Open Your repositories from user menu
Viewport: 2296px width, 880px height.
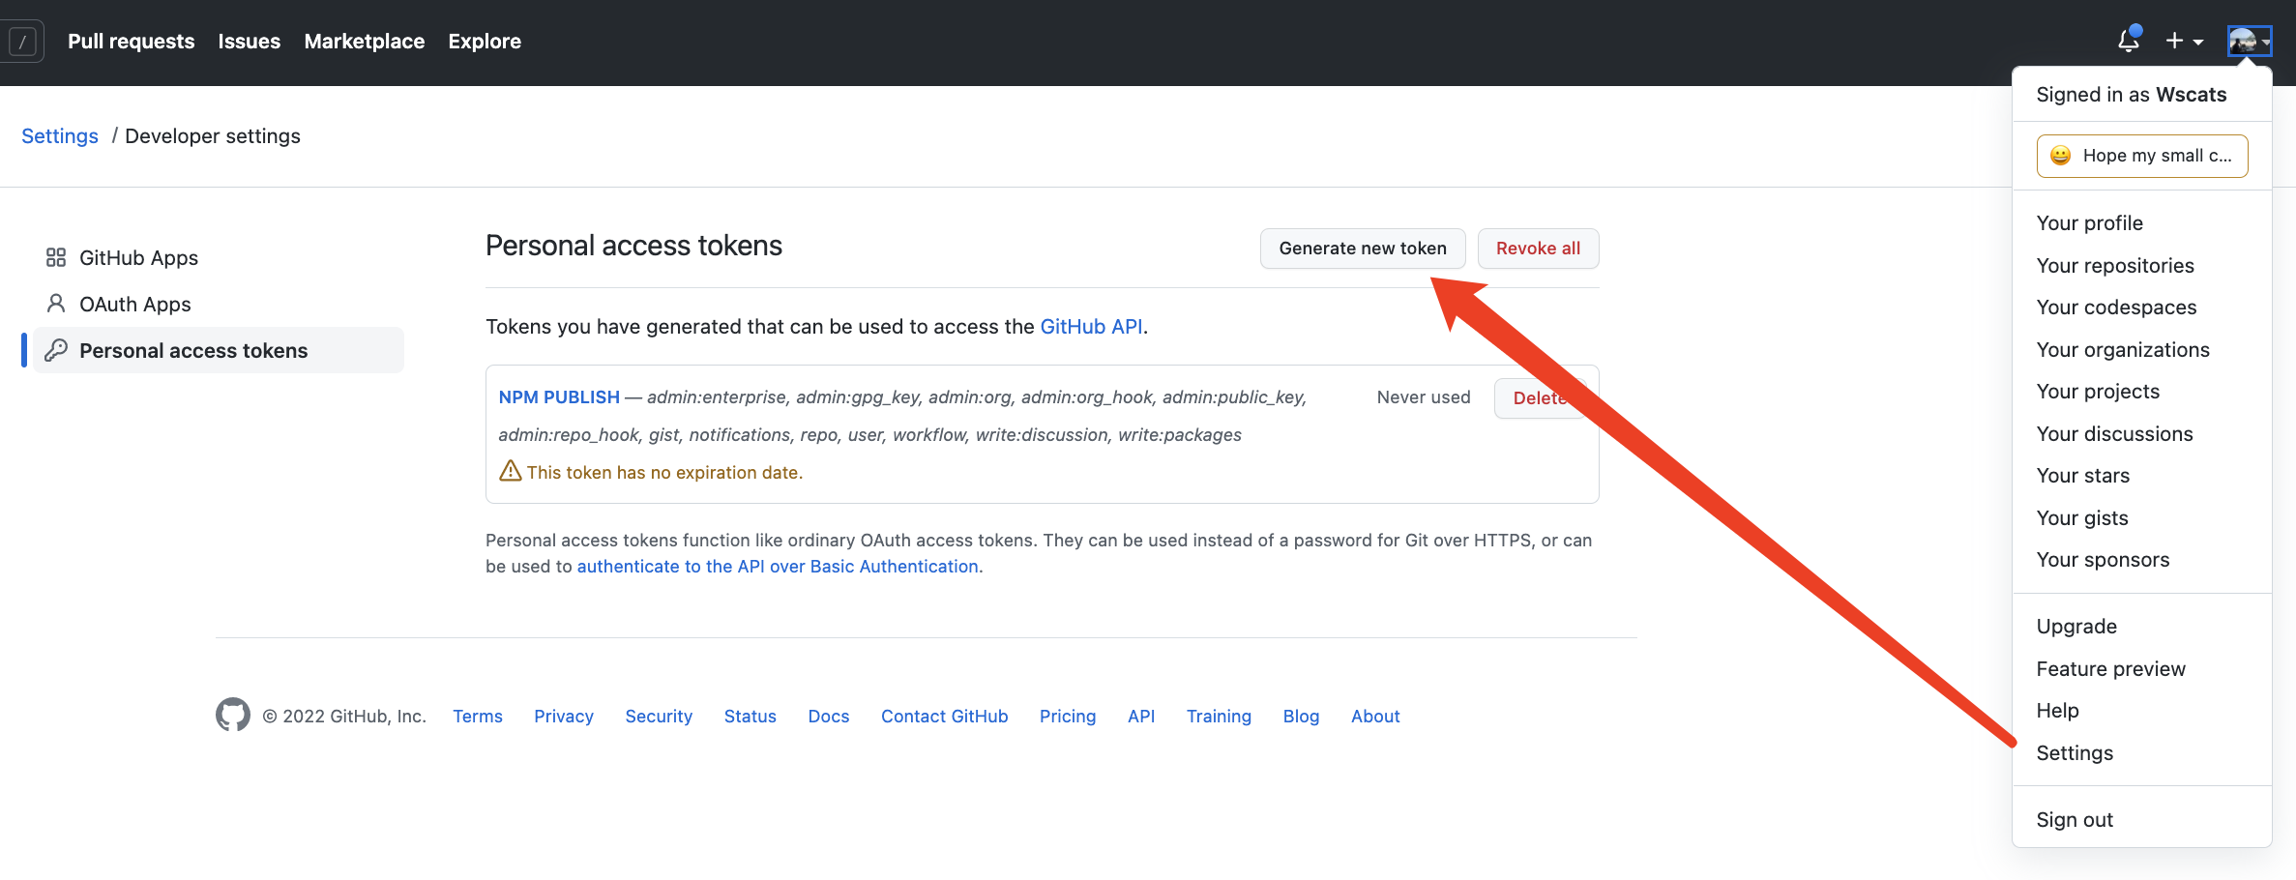coord(2115,266)
